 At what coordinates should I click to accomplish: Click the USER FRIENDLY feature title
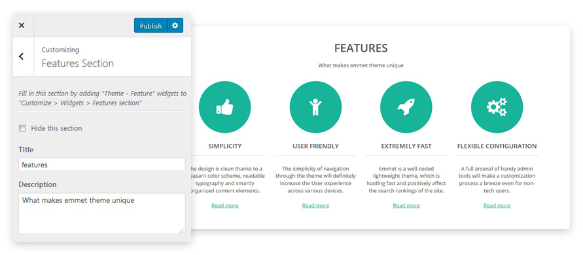[x=315, y=146]
